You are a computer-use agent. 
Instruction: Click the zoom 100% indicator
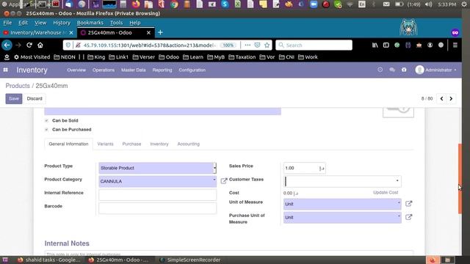coord(228,45)
